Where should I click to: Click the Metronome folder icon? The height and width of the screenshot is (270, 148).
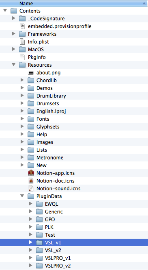point(31,158)
